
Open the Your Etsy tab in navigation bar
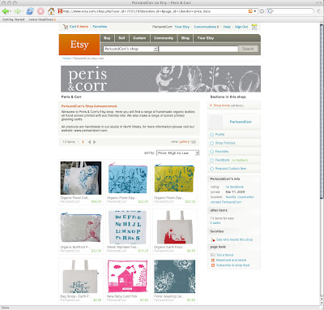pos(206,38)
